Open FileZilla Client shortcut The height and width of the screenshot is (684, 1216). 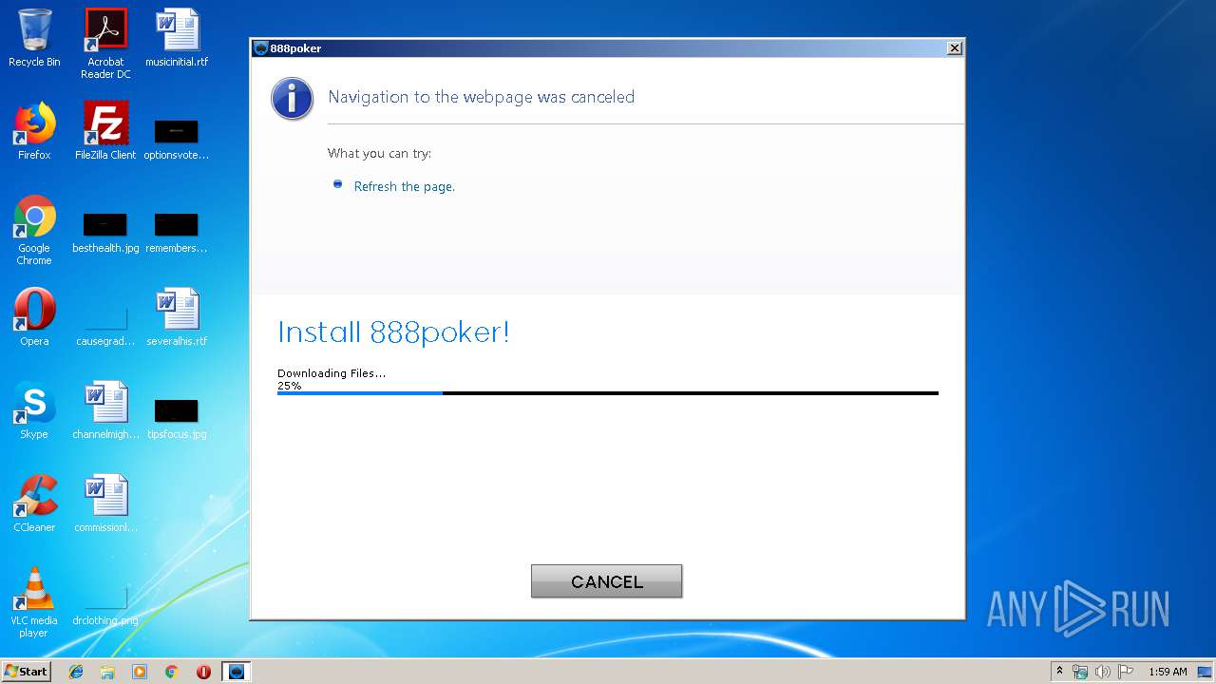(x=105, y=131)
